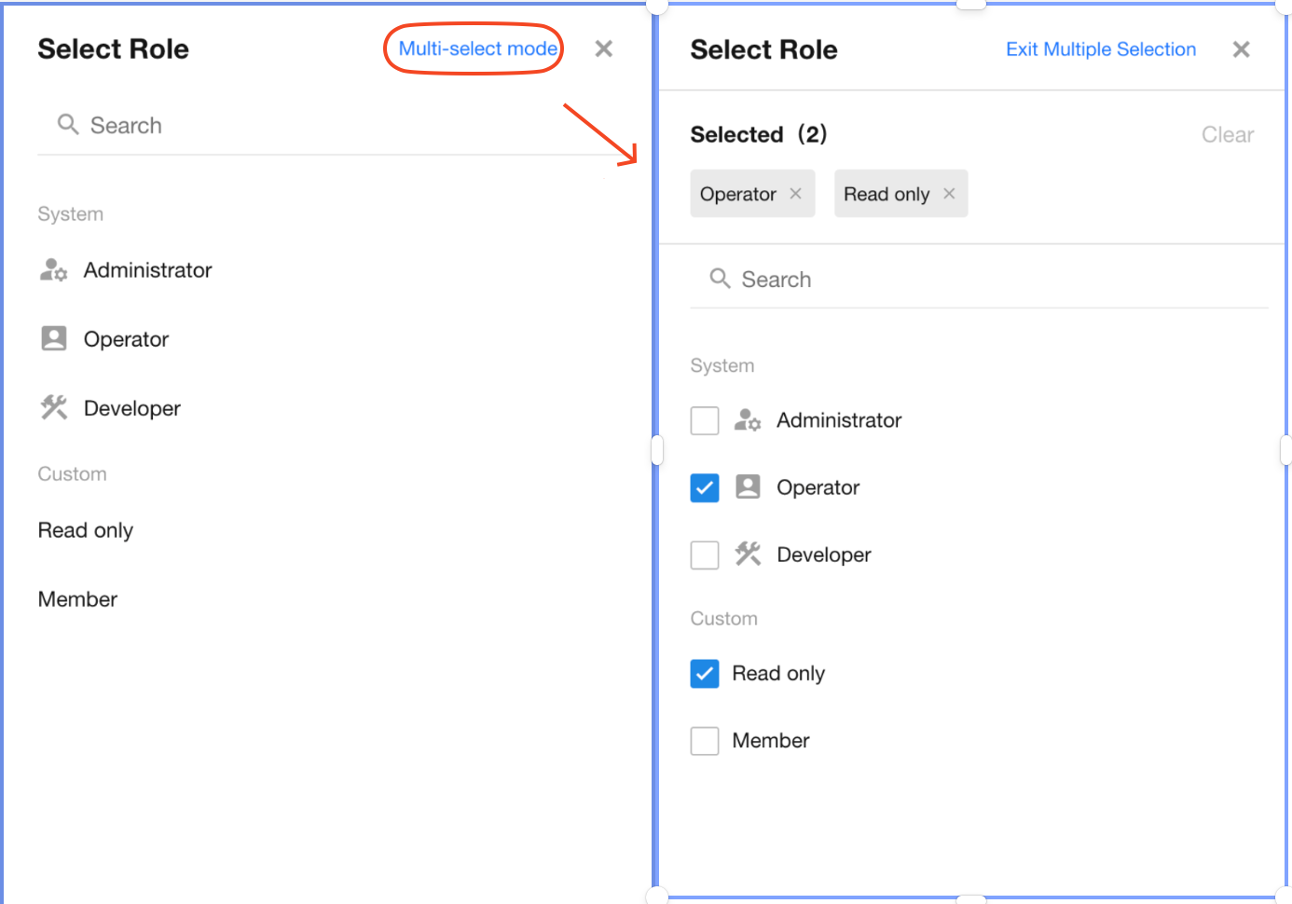Remove the Read only tag chip
1292x904 pixels.
pos(949,194)
